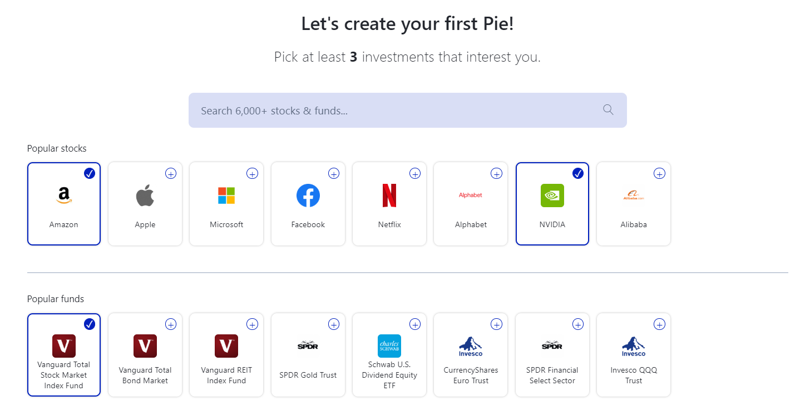Select the Netflix logo tile

[389, 196]
